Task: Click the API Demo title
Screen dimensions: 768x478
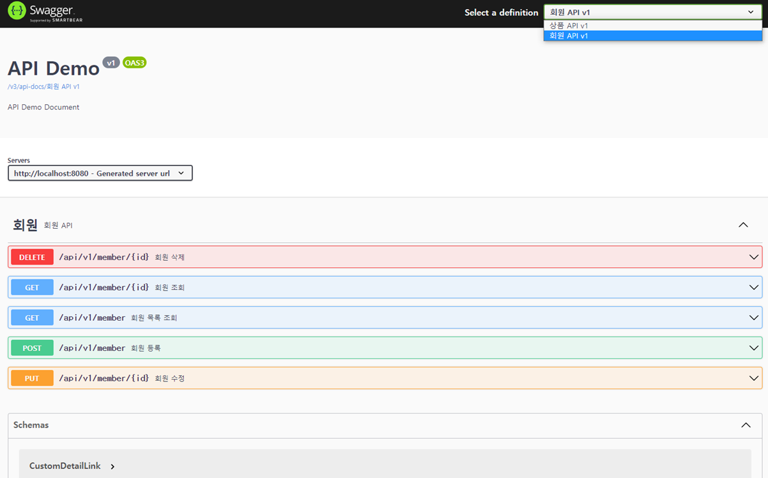Action: pyautogui.click(x=54, y=68)
